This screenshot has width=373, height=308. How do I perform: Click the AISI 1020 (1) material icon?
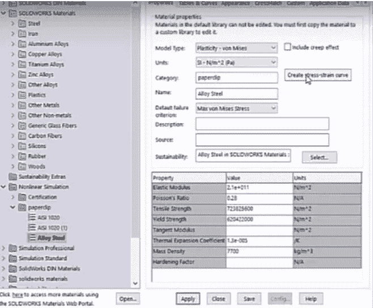pos(32,227)
